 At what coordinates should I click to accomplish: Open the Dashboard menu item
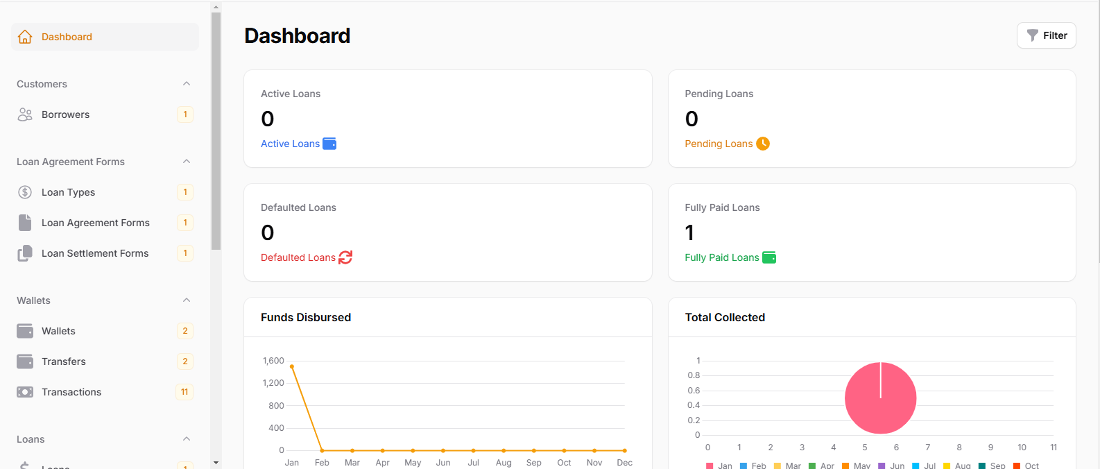105,37
